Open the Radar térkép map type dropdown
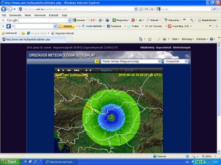 coord(131,61)
